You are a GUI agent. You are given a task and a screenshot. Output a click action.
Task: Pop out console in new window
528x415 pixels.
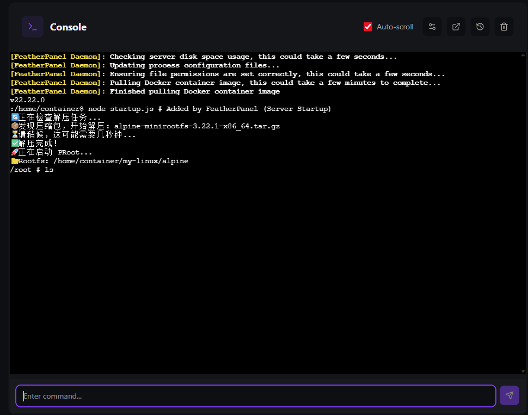[456, 27]
